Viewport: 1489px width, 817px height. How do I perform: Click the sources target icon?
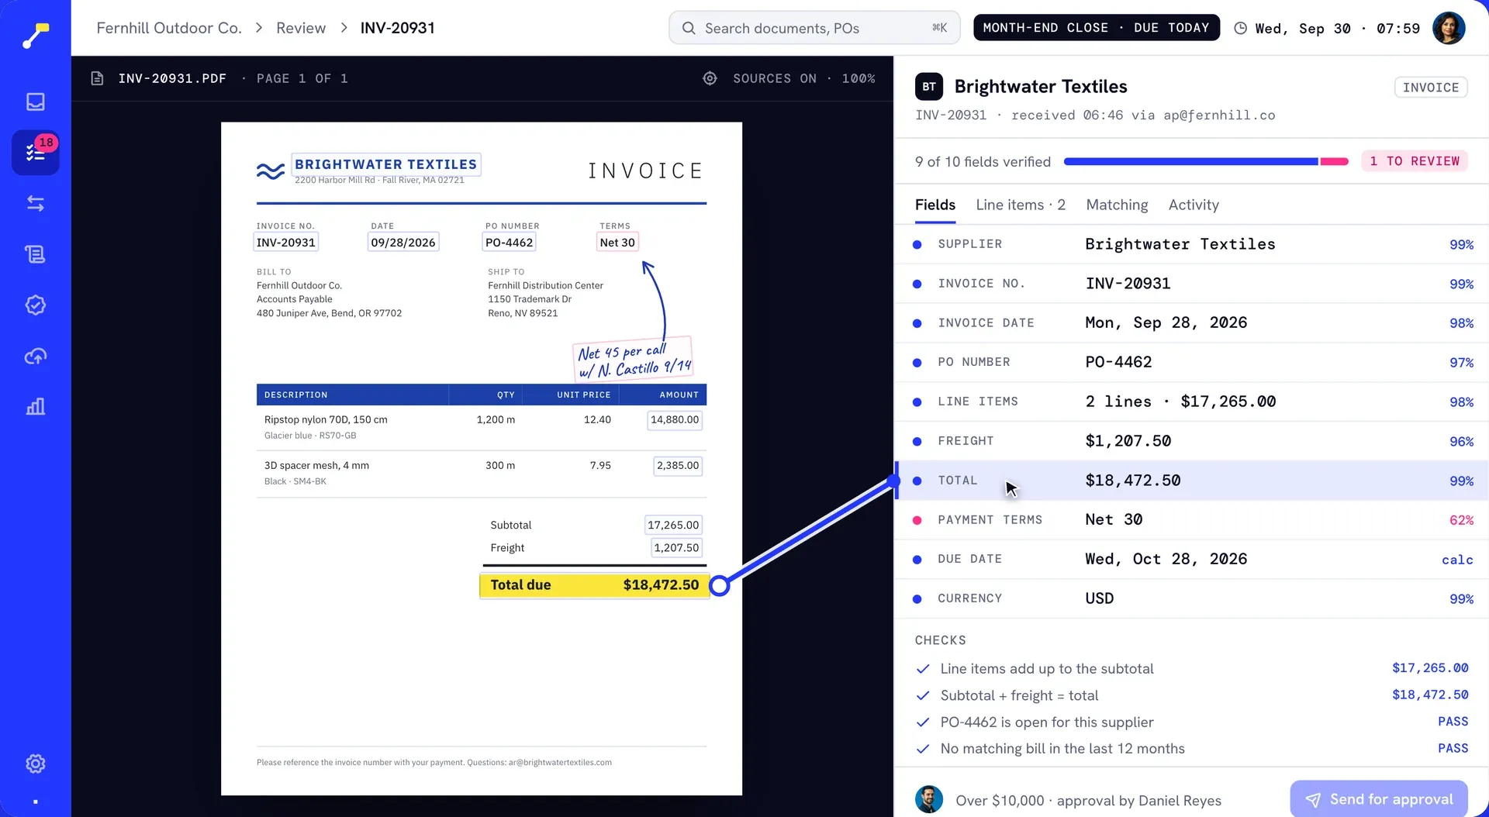tap(710, 78)
